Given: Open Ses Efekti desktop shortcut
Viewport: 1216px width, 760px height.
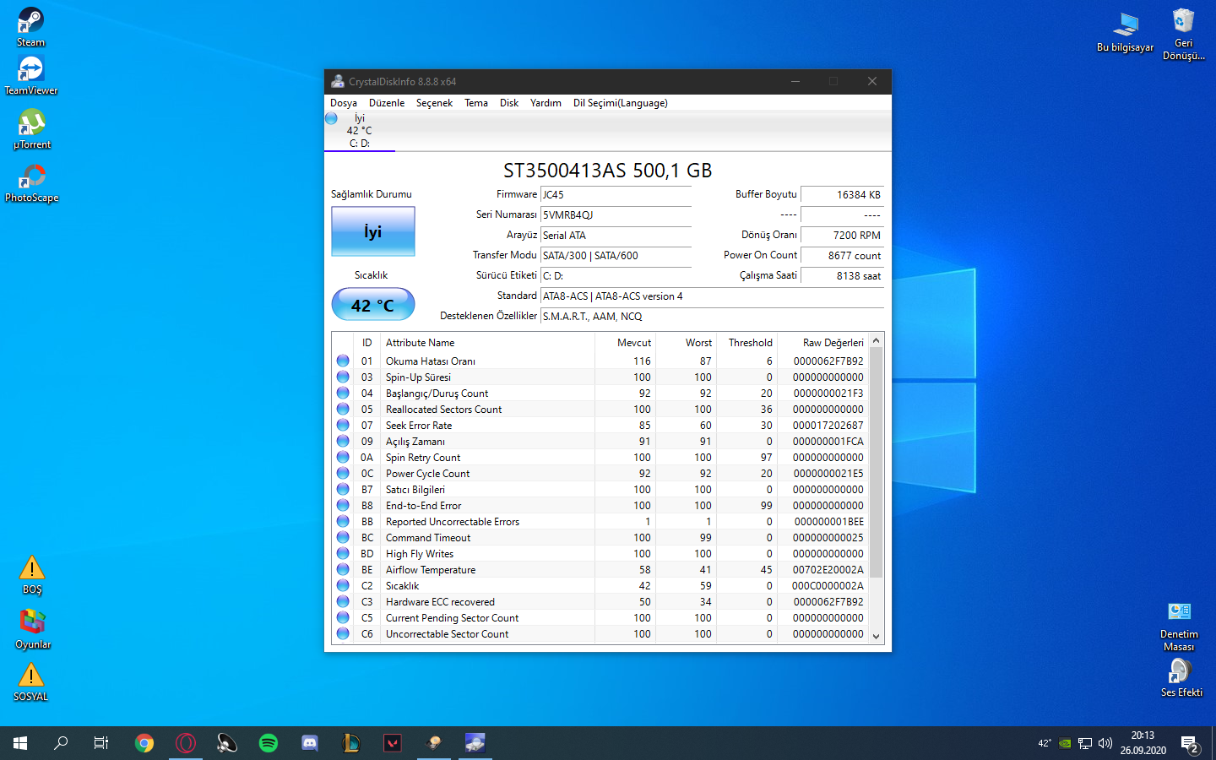Looking at the screenshot, I should point(1181,677).
